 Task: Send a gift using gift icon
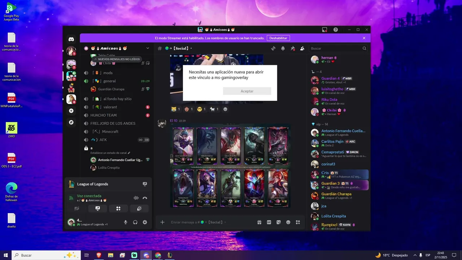(x=259, y=222)
